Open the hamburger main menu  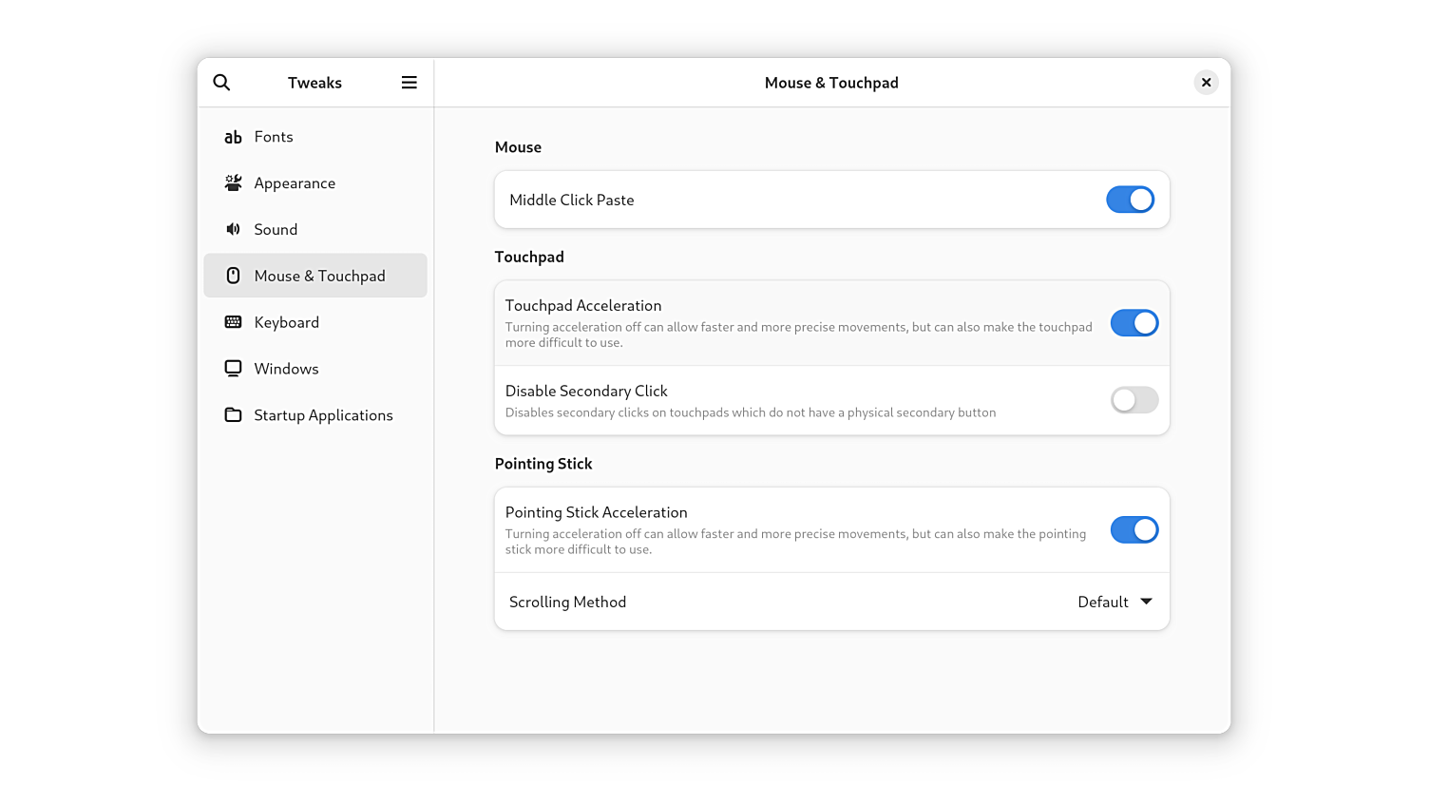click(x=410, y=83)
